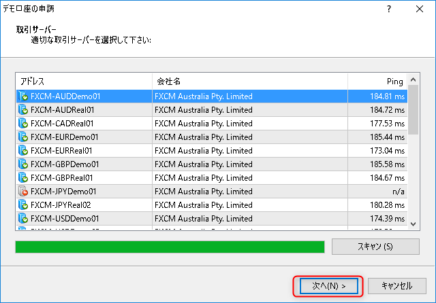Select the FXCM-USDDemo01 server address
Image resolution: width=436 pixels, height=303 pixels.
(x=65, y=219)
